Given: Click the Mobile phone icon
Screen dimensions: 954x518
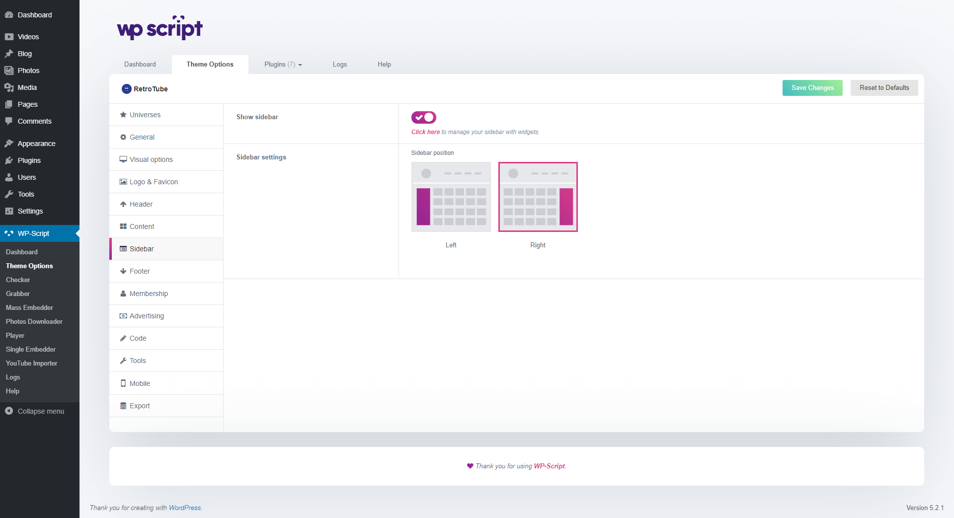Looking at the screenshot, I should [x=123, y=383].
